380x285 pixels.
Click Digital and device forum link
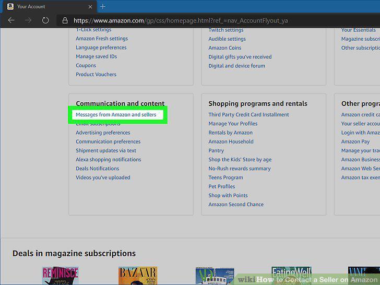(237, 66)
